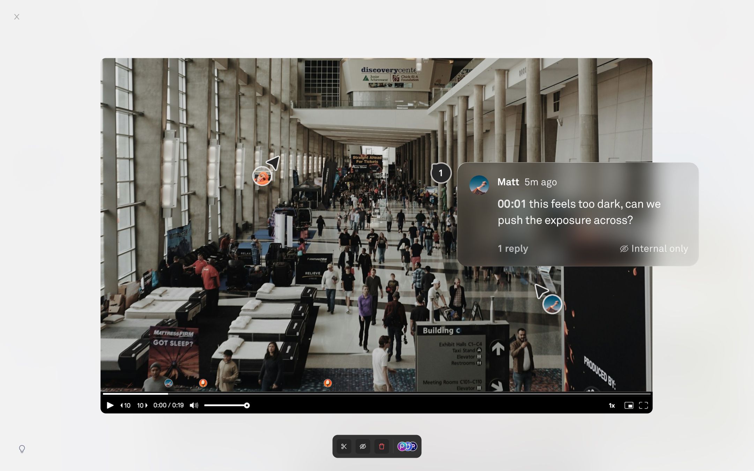The image size is (754, 471).
Task: Delete using the red trash icon
Action: pyautogui.click(x=382, y=446)
